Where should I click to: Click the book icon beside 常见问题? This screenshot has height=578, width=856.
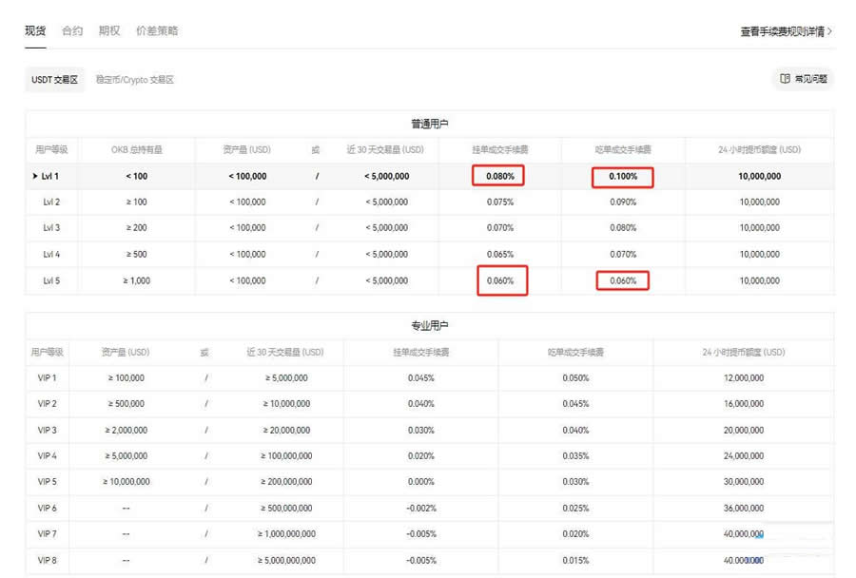click(x=785, y=79)
